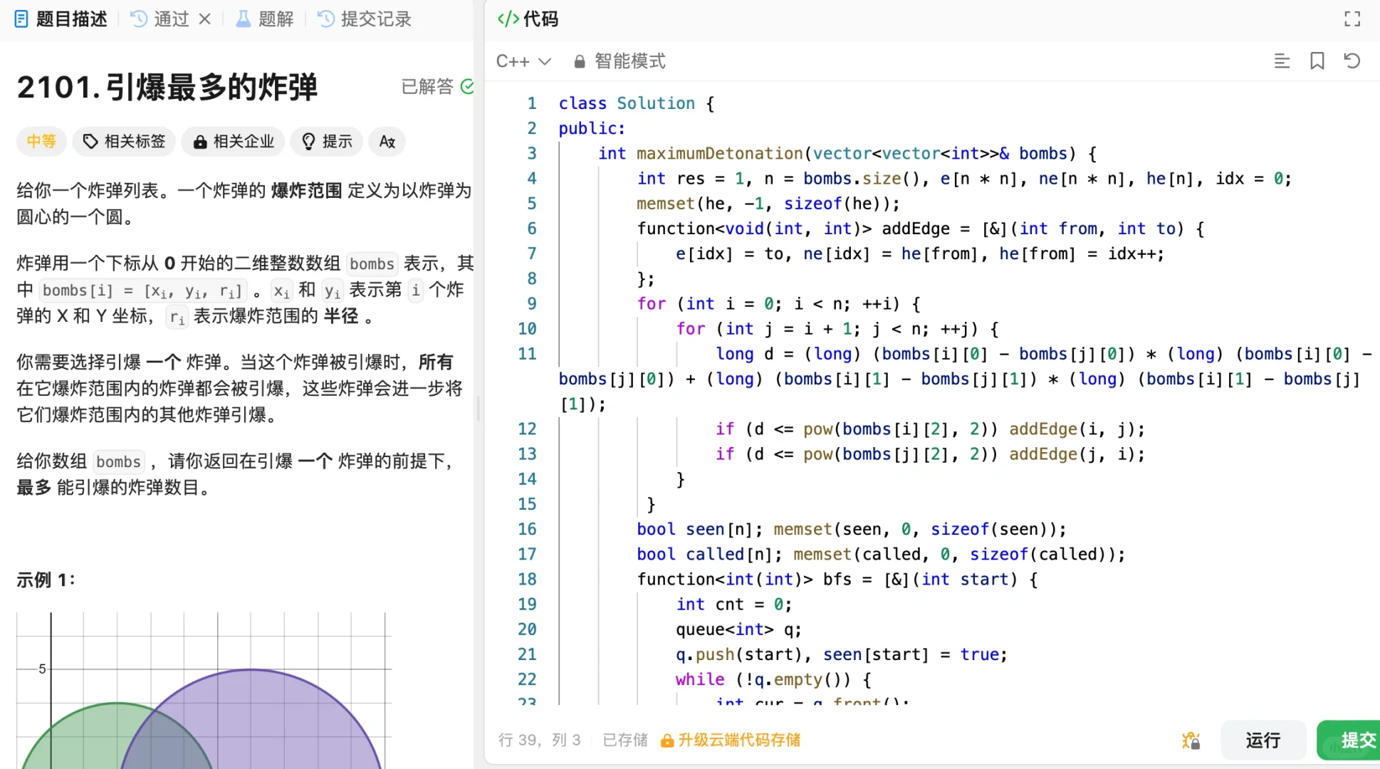Open the 升级云端代码存储 link
Image resolution: width=1380 pixels, height=769 pixels.
(738, 741)
